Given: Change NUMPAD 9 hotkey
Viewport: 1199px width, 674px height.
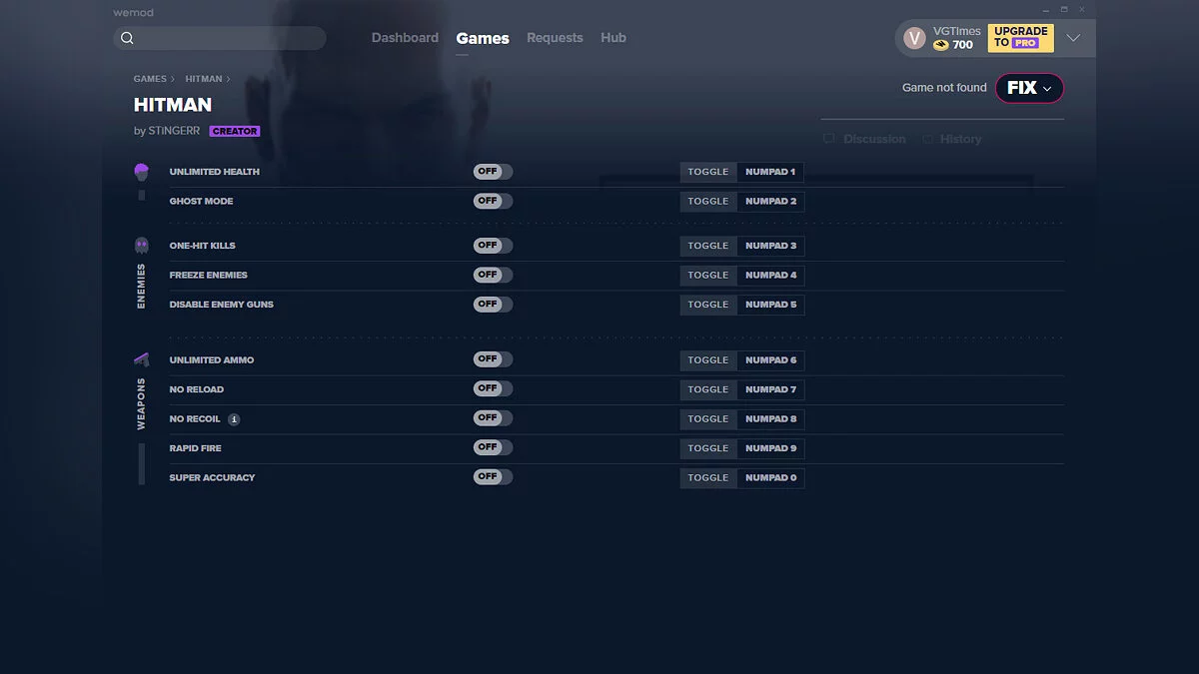Looking at the screenshot, I should click(770, 448).
